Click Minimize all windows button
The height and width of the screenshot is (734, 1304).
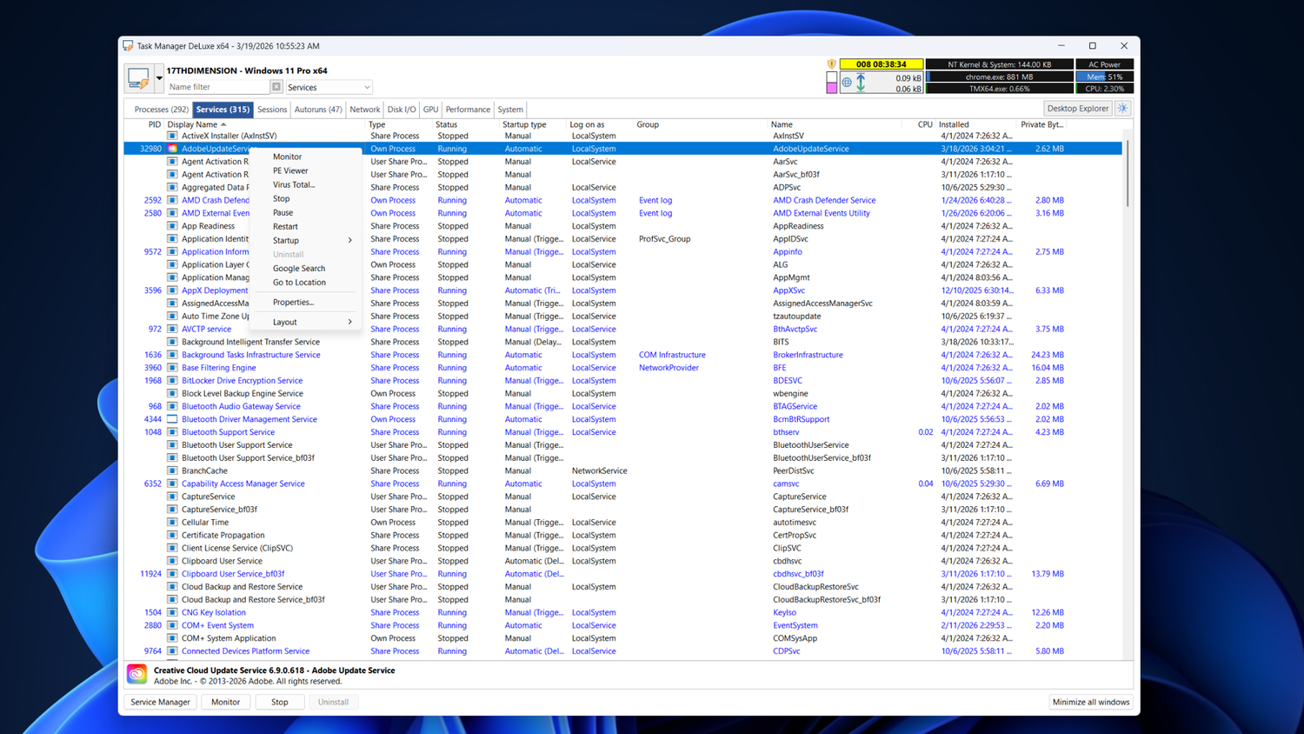1091,702
